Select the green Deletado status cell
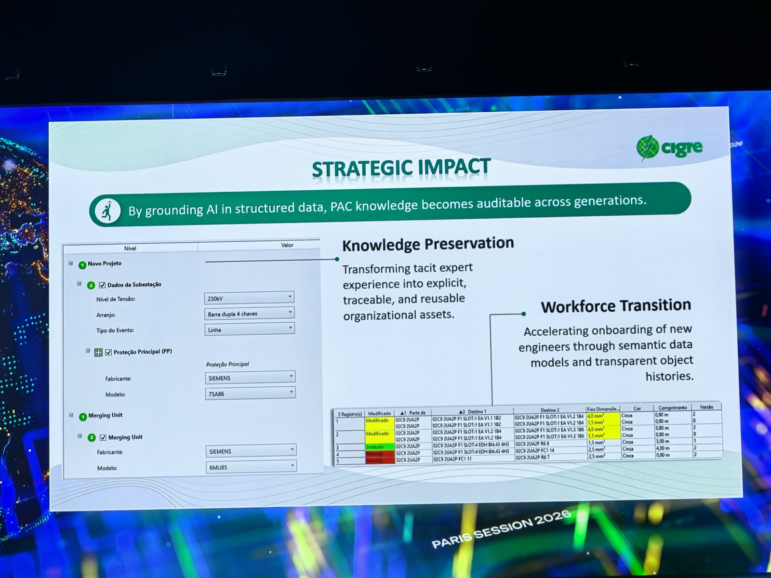This screenshot has width=771, height=578. pyautogui.click(x=380, y=447)
